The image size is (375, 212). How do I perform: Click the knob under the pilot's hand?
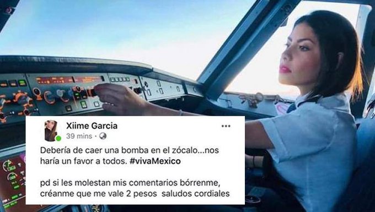(x=93, y=93)
